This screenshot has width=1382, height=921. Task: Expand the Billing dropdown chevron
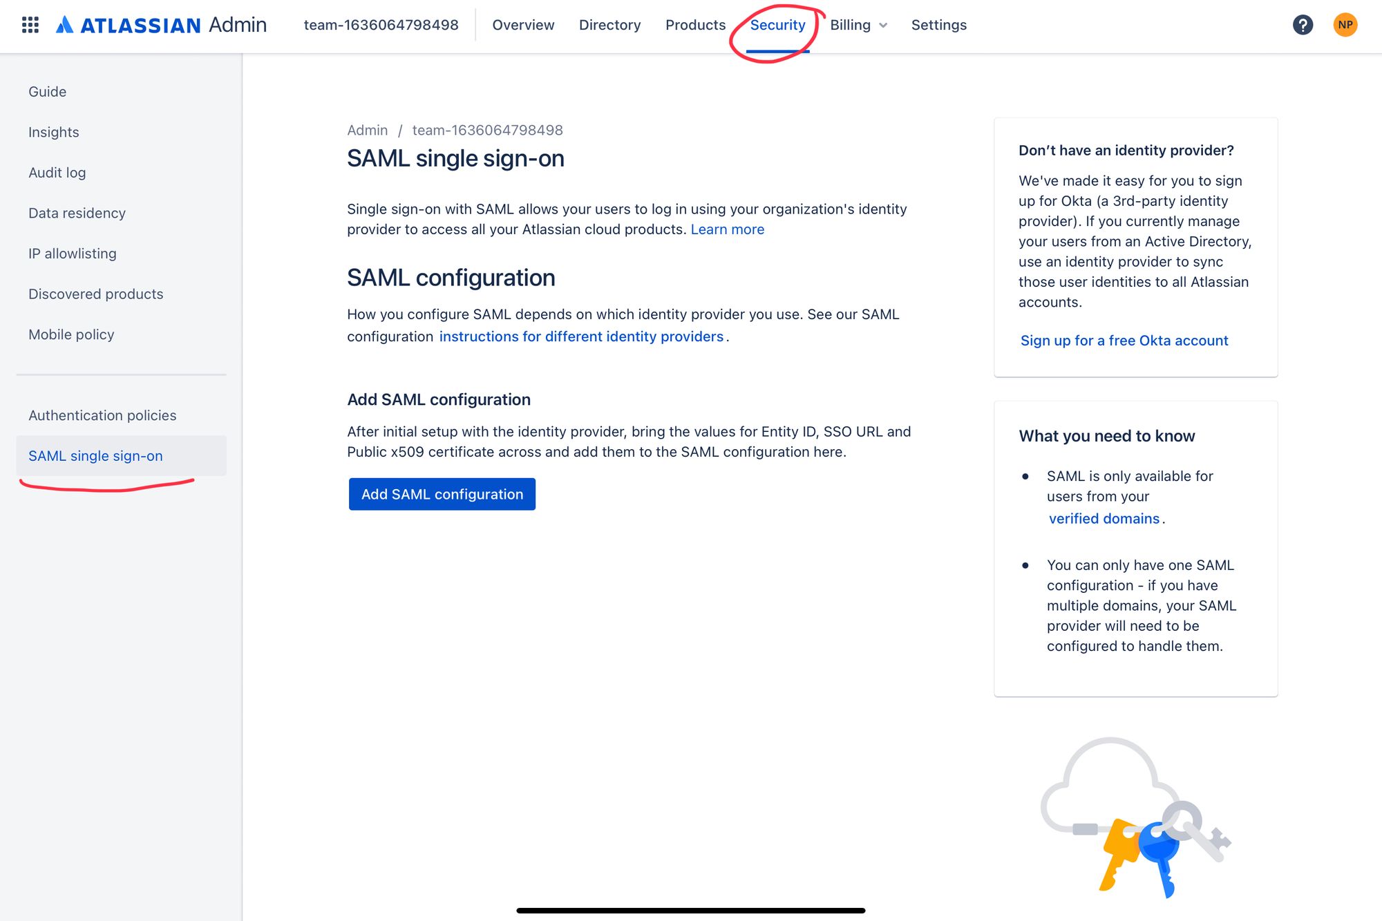tap(883, 26)
